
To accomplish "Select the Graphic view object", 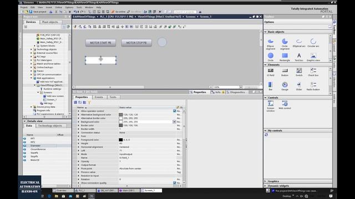I will [313, 57].
